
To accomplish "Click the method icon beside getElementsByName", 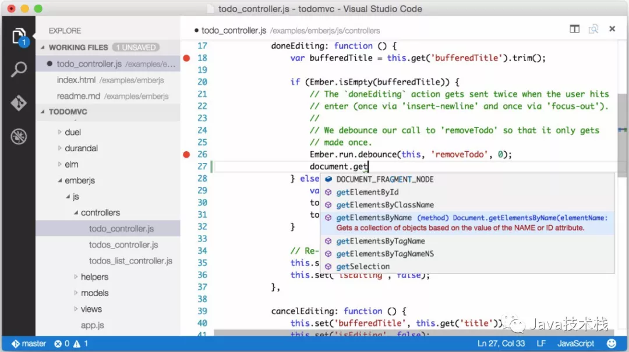I will pyautogui.click(x=328, y=218).
